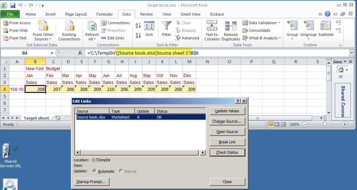The image size is (357, 190).
Task: Toggle the Filter funnel
Action: (167, 29)
